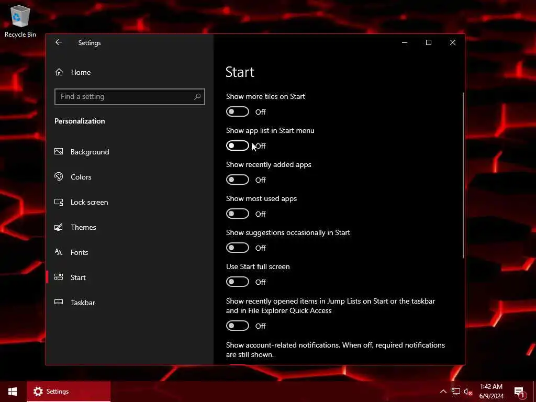
Task: Open Home via the house icon
Action: click(x=59, y=72)
